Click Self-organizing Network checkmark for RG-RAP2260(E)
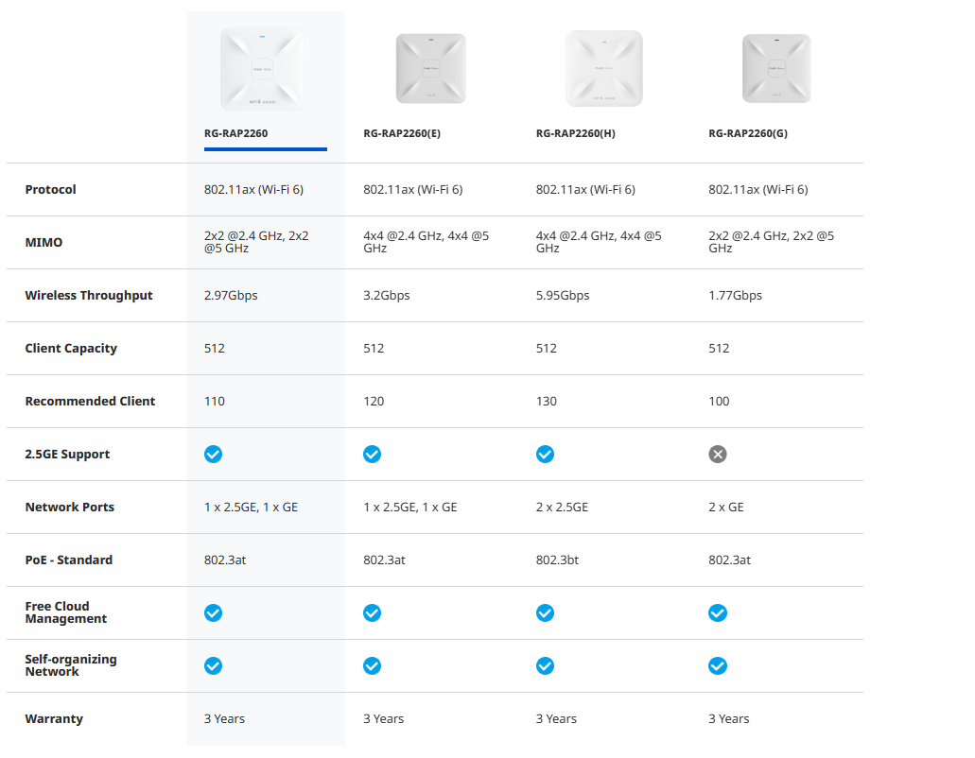Image resolution: width=975 pixels, height=758 pixels. [373, 666]
